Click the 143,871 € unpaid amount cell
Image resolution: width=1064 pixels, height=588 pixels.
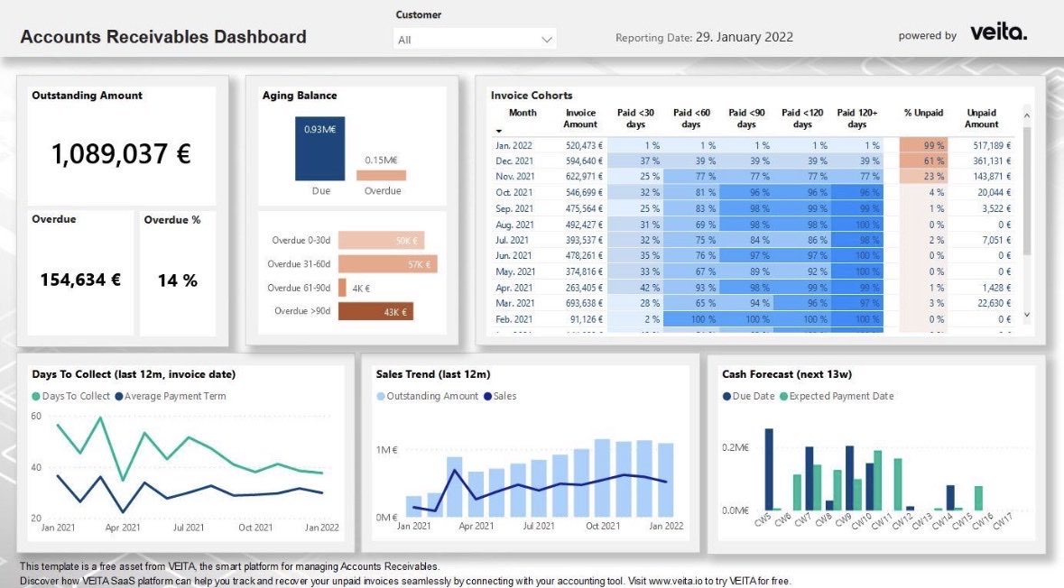992,177
